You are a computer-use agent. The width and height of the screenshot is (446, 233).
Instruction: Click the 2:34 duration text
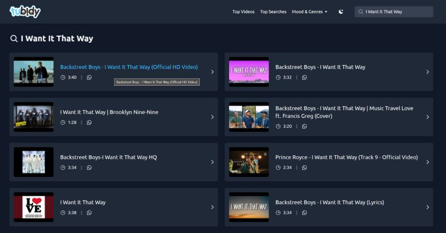coord(287,167)
